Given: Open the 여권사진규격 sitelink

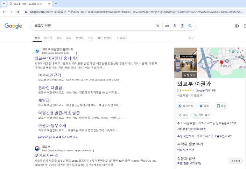Looking at the screenshot, I should pos(50,75).
